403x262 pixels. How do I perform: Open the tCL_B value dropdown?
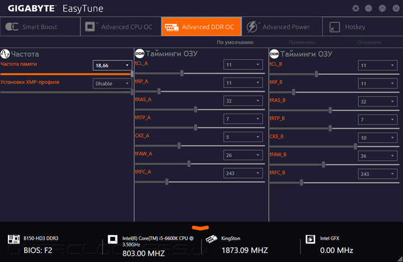tap(378, 65)
